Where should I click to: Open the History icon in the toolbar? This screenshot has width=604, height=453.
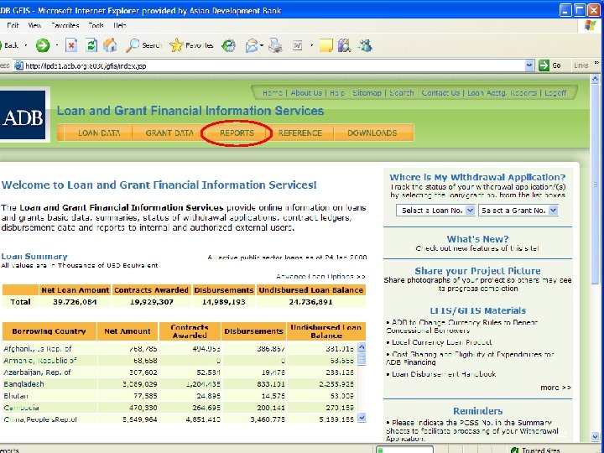(228, 46)
